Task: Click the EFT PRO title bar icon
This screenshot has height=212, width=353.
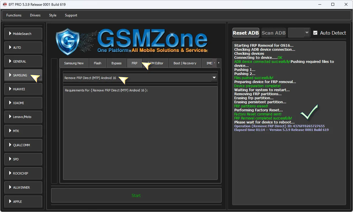Action: click(x=5, y=4)
